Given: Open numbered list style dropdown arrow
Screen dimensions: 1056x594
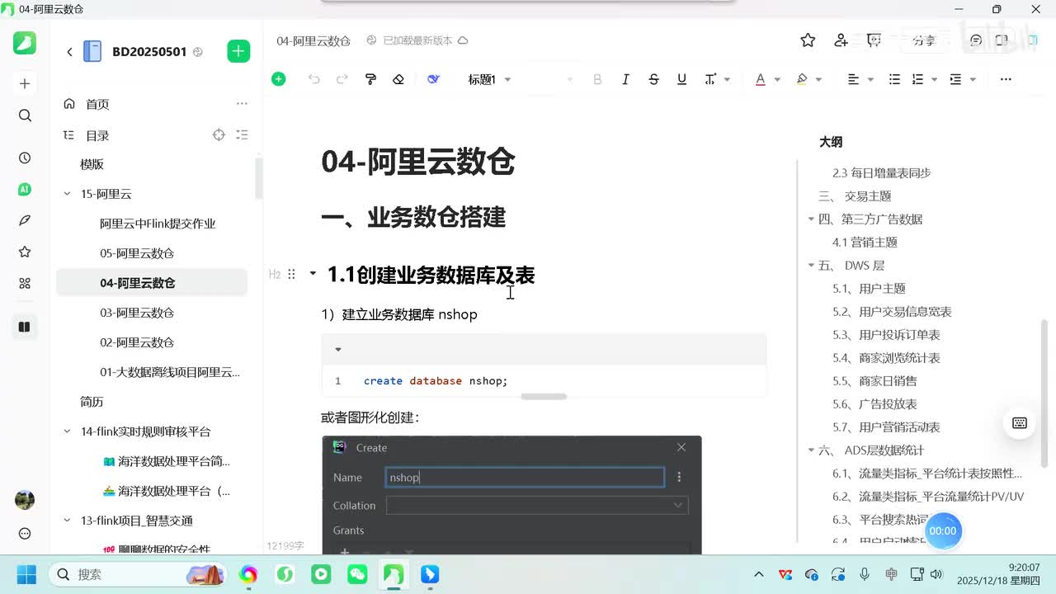Looking at the screenshot, I should (x=934, y=79).
